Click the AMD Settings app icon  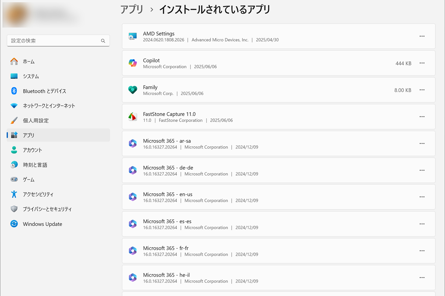coord(133,36)
